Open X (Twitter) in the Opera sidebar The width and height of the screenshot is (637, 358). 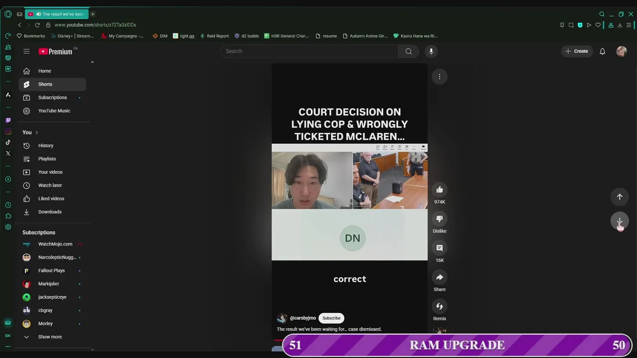pyautogui.click(x=8, y=153)
